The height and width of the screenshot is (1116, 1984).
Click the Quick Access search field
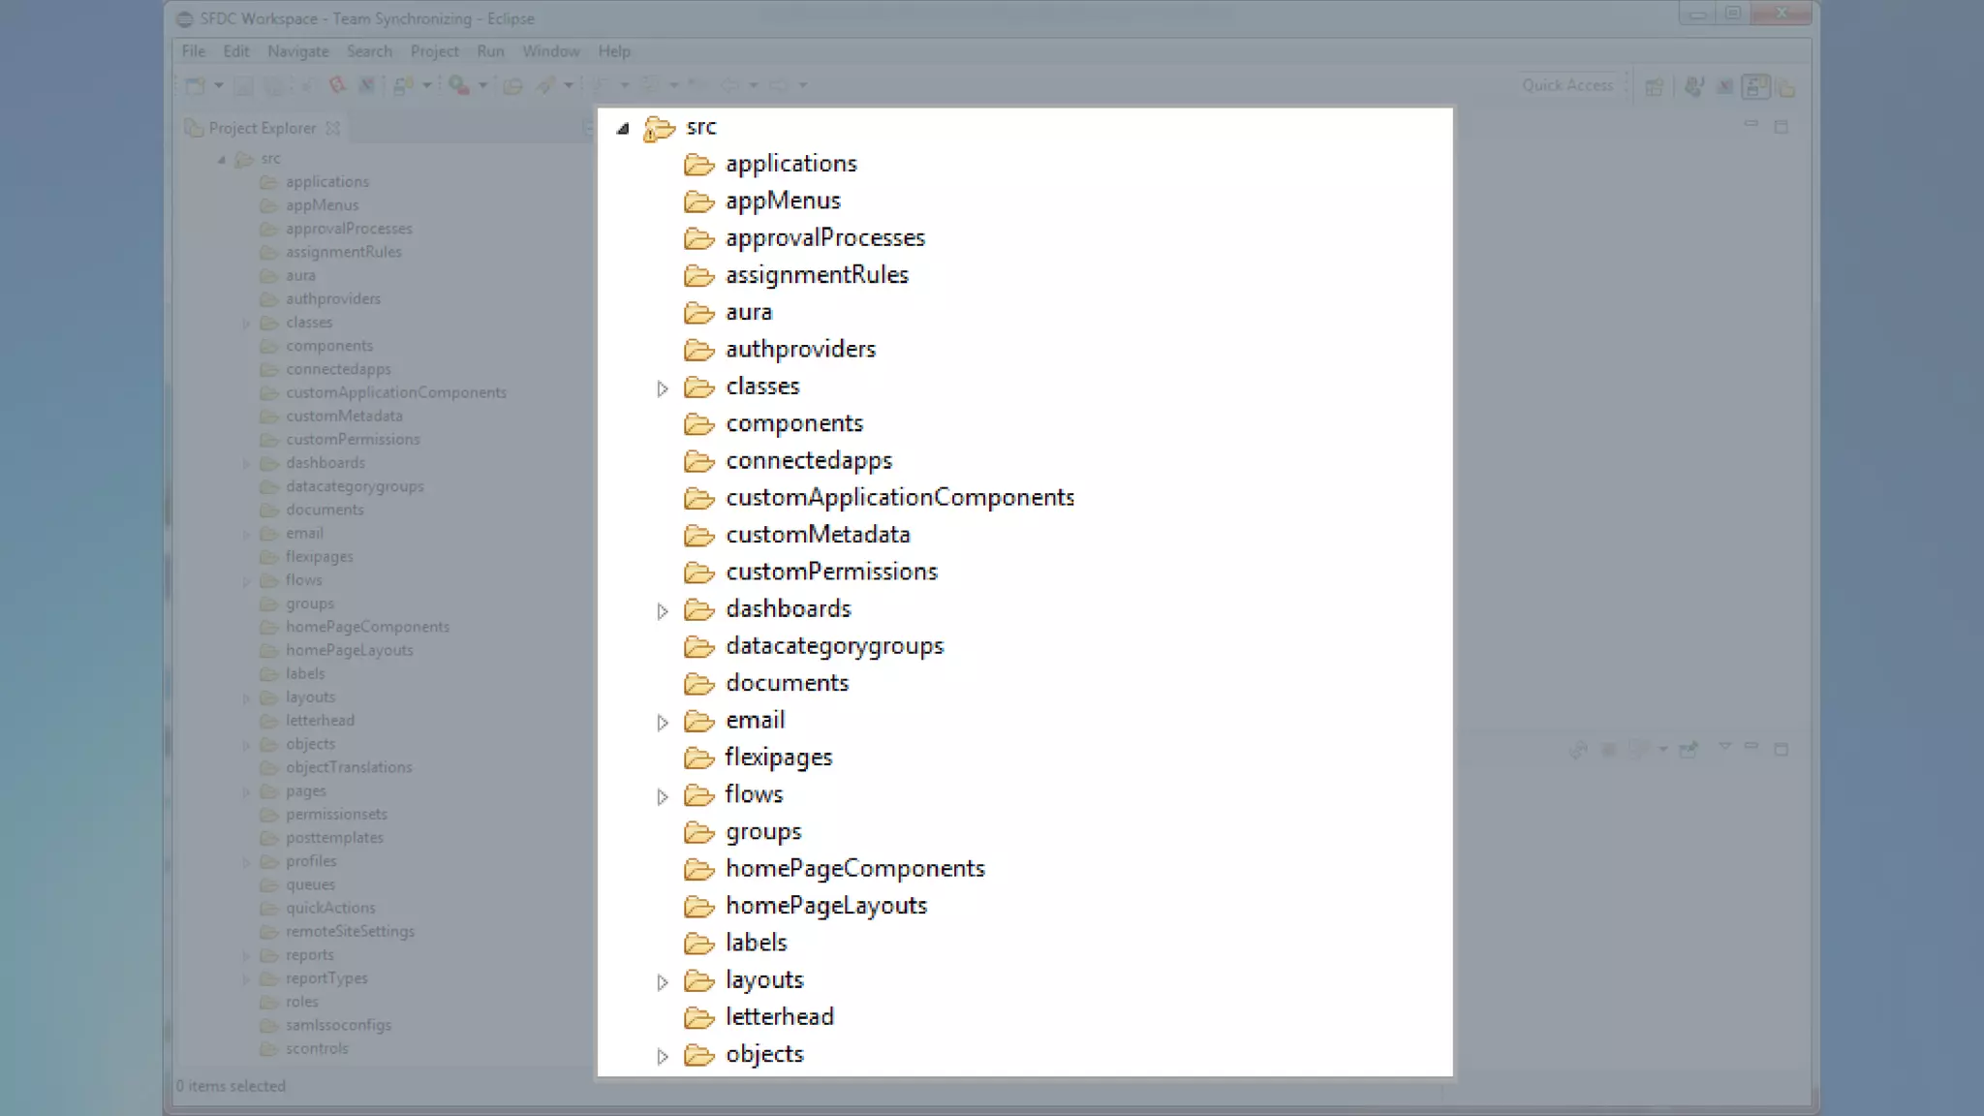(x=1566, y=85)
